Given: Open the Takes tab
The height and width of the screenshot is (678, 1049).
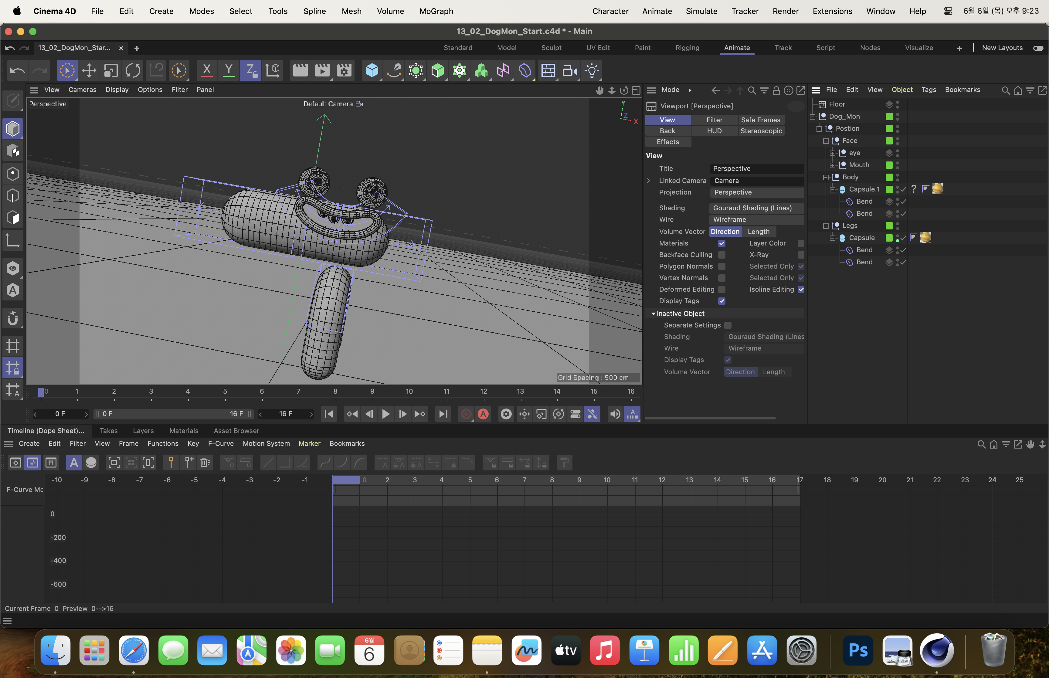Looking at the screenshot, I should 108,431.
